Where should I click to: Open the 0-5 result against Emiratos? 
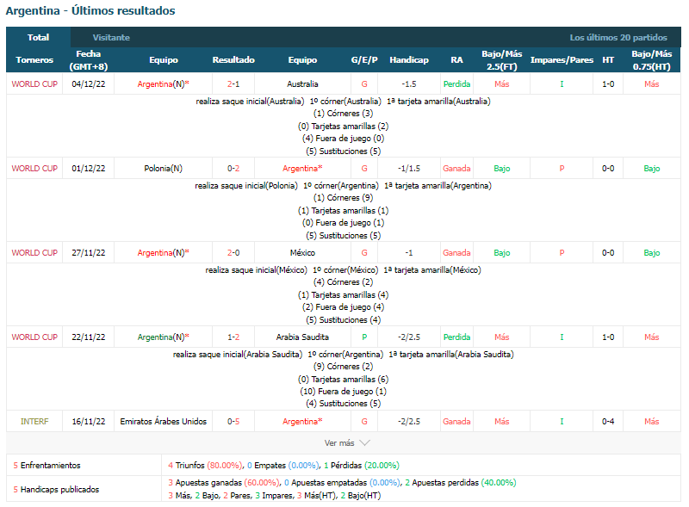click(233, 421)
